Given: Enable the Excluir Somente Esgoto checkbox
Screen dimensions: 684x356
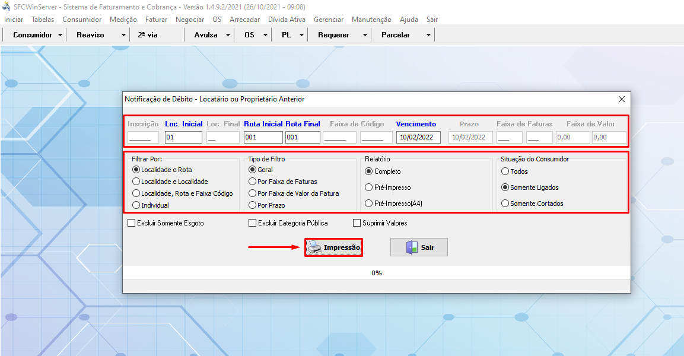Looking at the screenshot, I should point(131,223).
